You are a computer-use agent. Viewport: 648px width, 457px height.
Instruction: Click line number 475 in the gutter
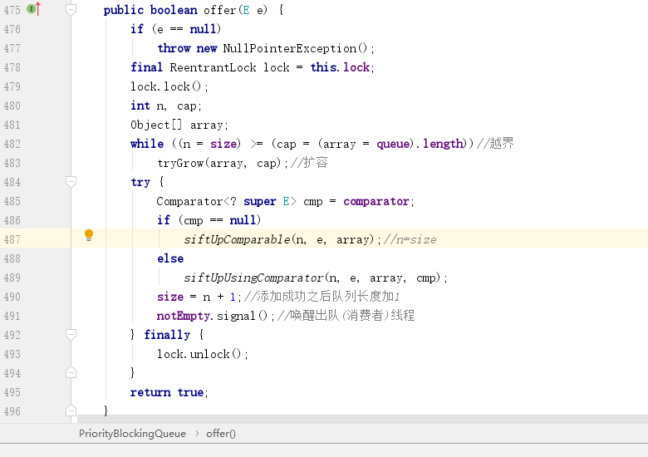pyautogui.click(x=12, y=10)
